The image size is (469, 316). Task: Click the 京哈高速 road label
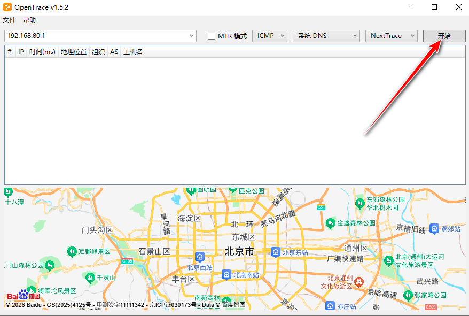pos(382,293)
